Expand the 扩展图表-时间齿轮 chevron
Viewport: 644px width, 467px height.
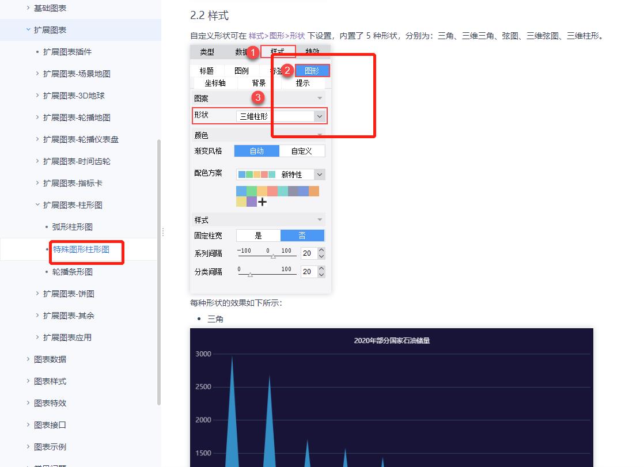(x=37, y=161)
